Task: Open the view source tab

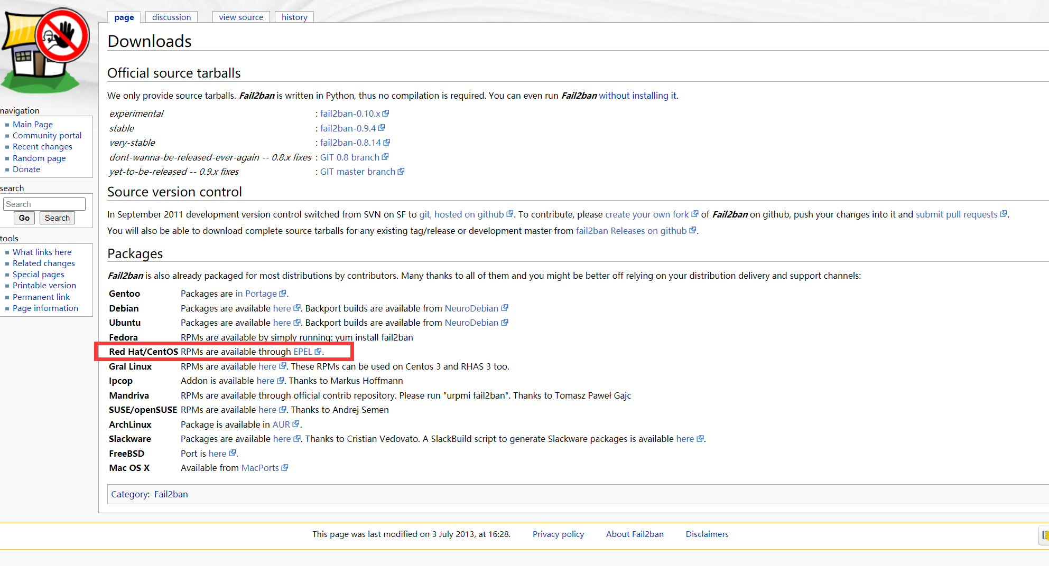Action: [x=241, y=17]
